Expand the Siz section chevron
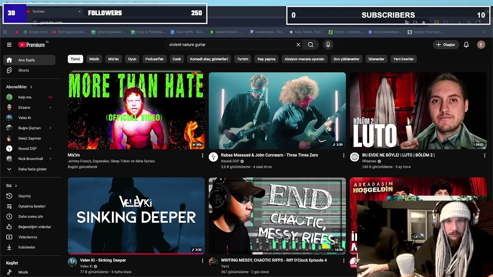The width and height of the screenshot is (493, 277). coord(16,186)
